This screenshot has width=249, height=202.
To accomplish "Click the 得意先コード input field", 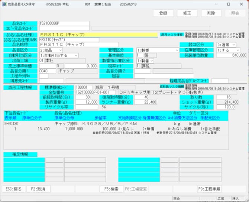I will point(51,81).
